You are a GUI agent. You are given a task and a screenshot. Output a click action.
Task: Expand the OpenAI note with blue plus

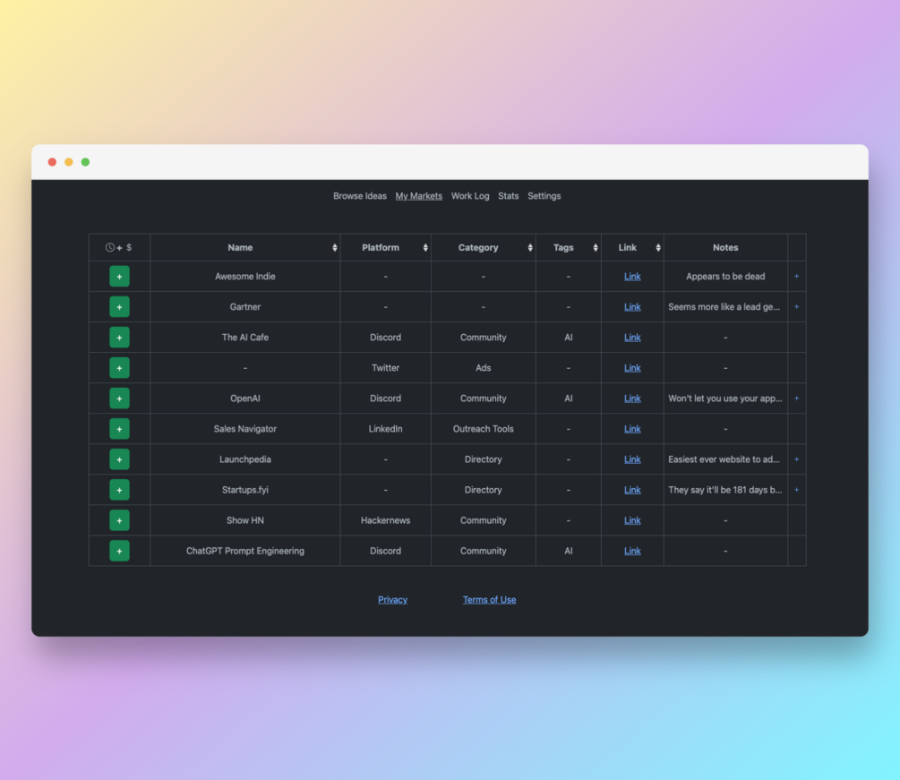pos(796,399)
